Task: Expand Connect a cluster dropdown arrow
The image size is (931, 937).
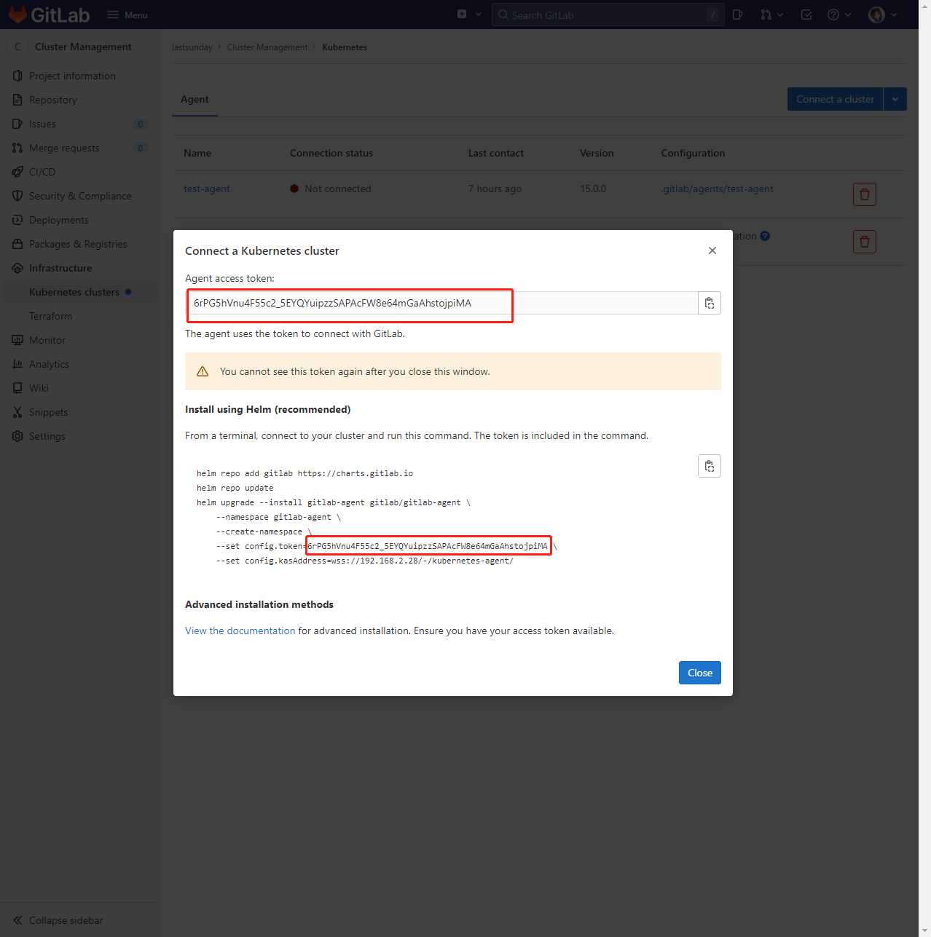Action: point(895,99)
